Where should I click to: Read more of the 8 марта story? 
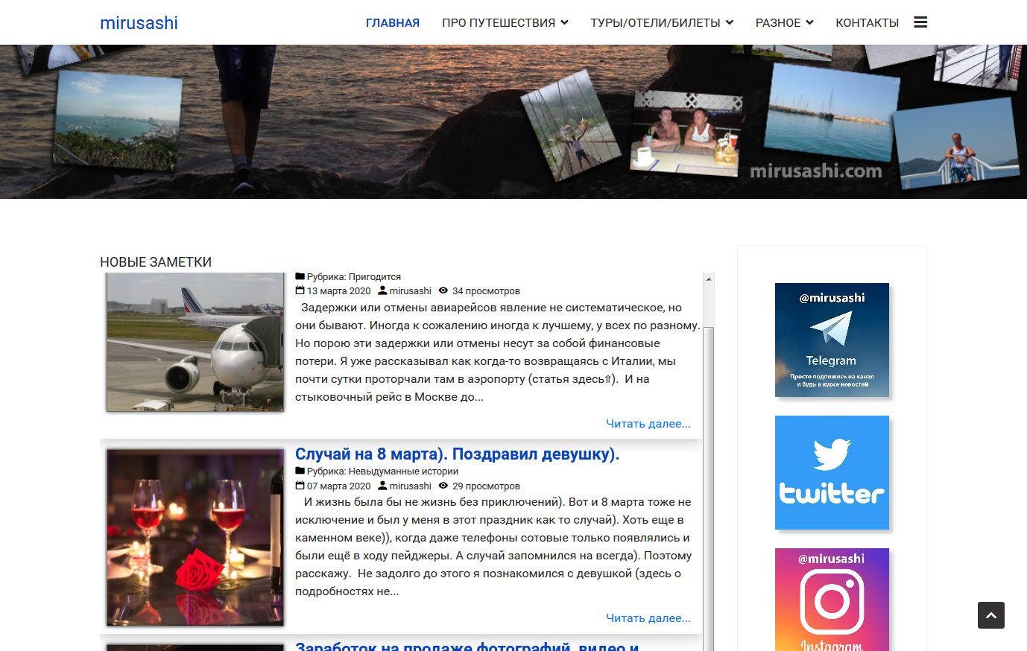pos(648,618)
